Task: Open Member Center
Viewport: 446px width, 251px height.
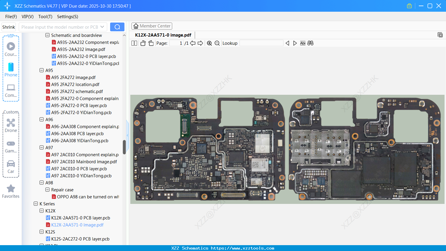Action: tap(152, 26)
